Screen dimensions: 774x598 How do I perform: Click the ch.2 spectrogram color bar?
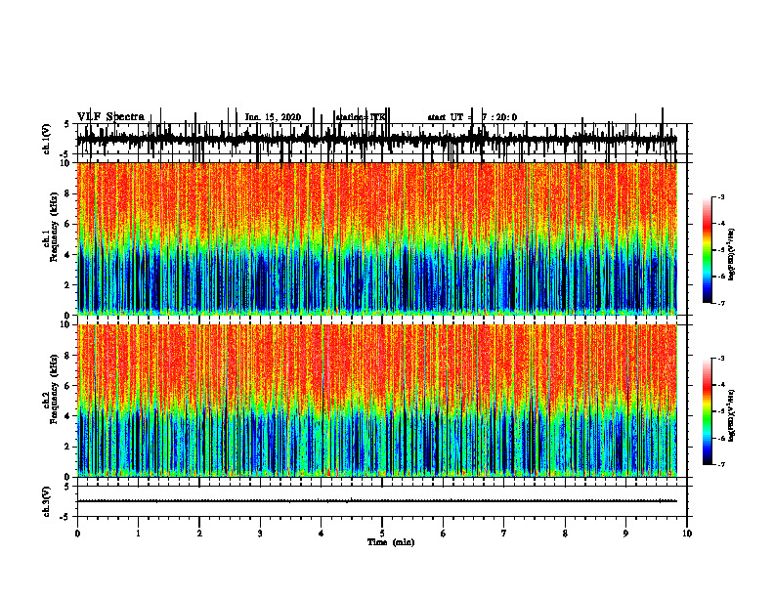(708, 411)
